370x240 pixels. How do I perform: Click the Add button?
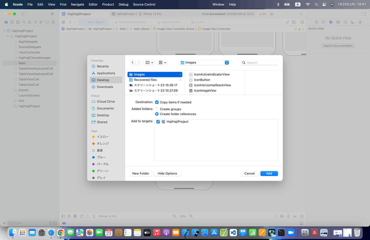pos(269,173)
